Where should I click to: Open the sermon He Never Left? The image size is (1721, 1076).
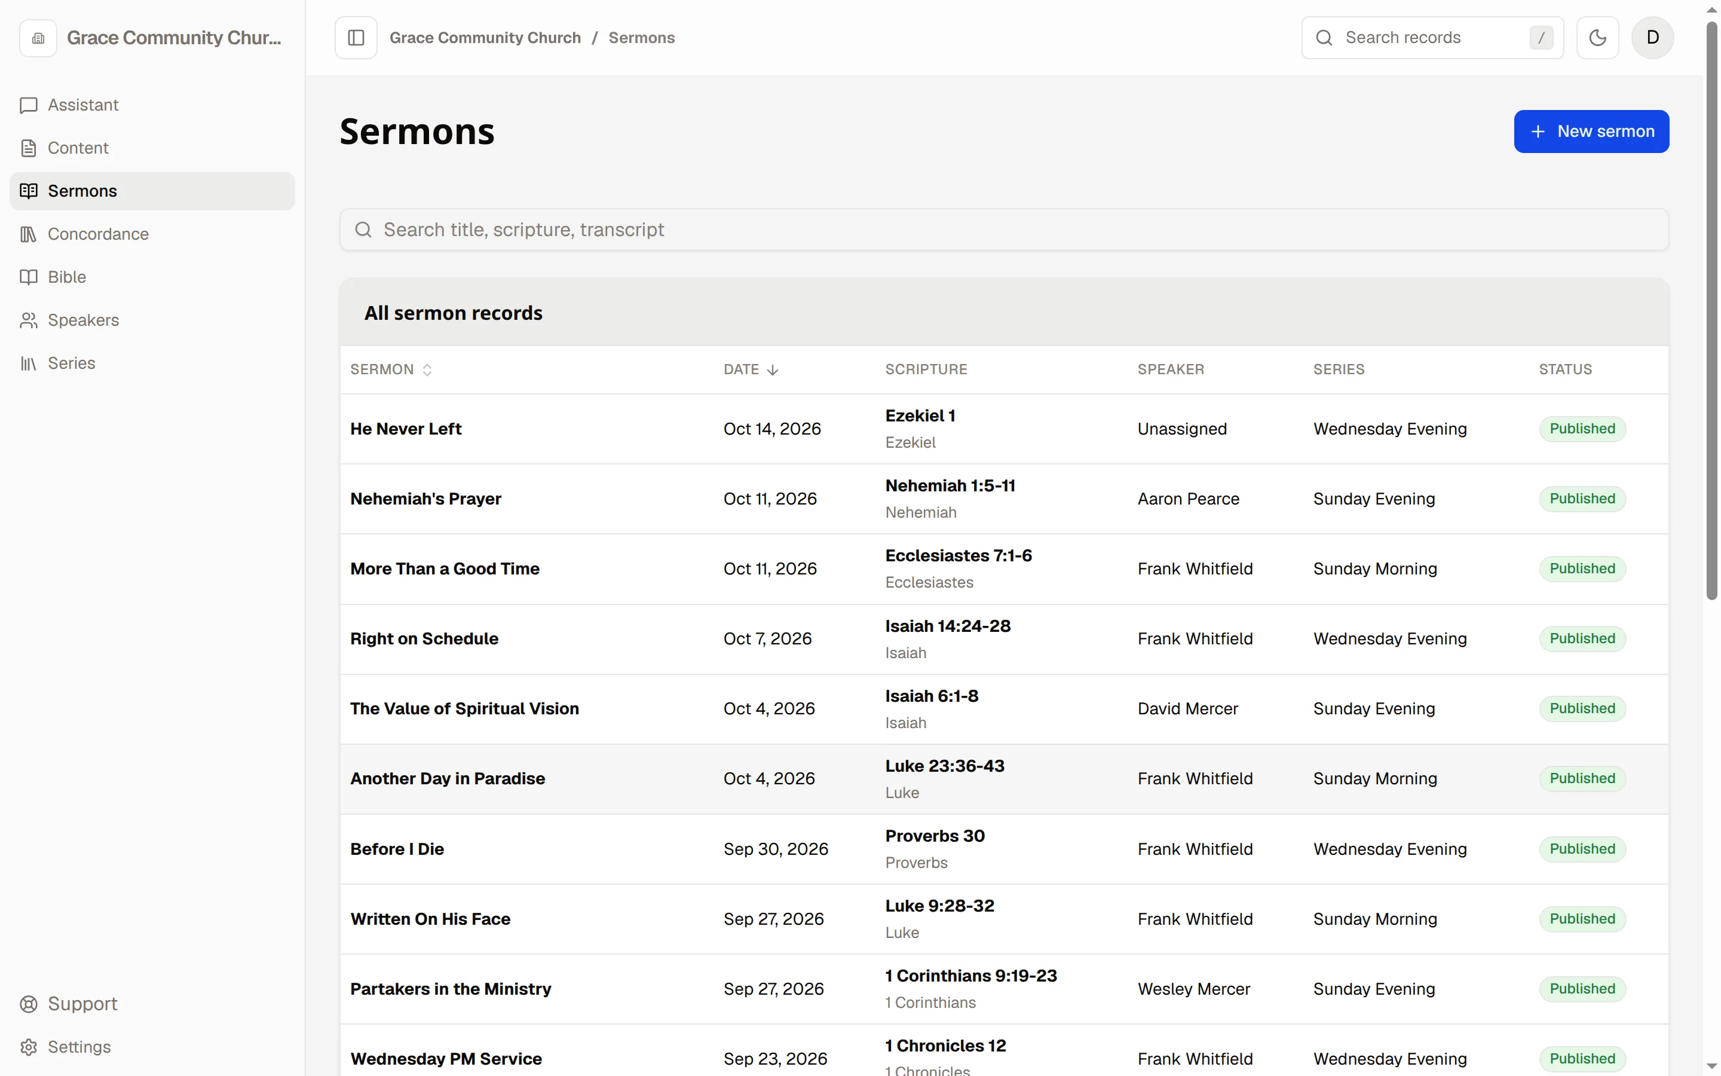[x=405, y=429]
